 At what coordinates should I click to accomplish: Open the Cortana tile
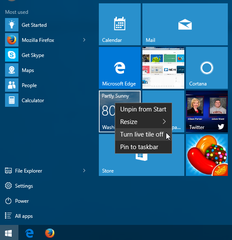[x=207, y=68]
